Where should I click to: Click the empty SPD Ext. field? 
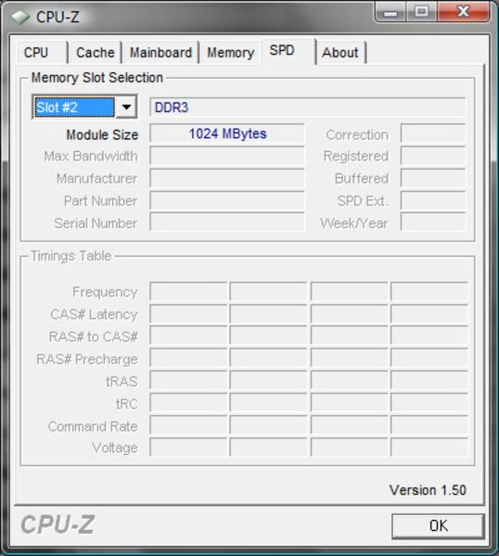[433, 200]
